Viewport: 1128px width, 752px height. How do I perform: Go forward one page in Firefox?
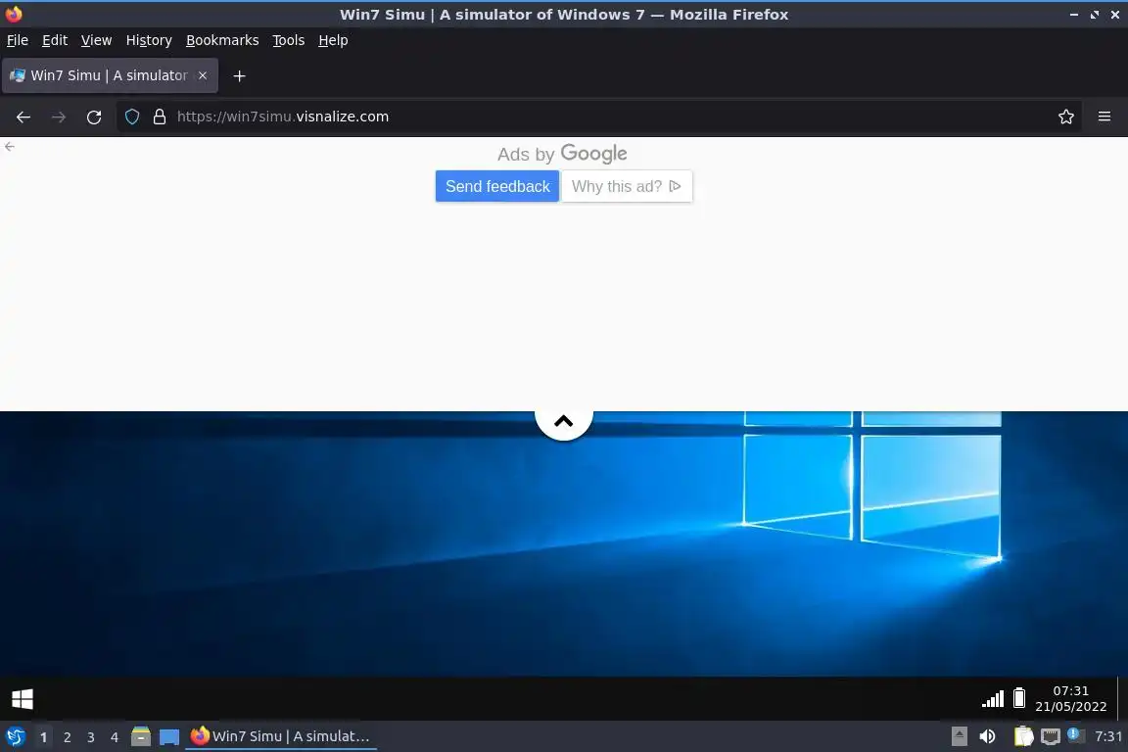[59, 117]
